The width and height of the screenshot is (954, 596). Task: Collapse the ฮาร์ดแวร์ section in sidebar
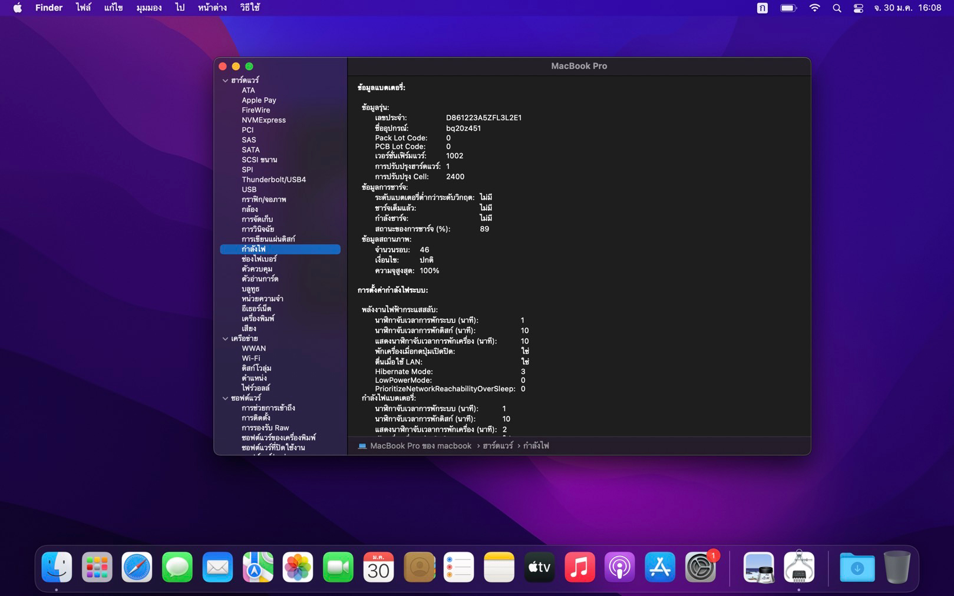click(225, 80)
